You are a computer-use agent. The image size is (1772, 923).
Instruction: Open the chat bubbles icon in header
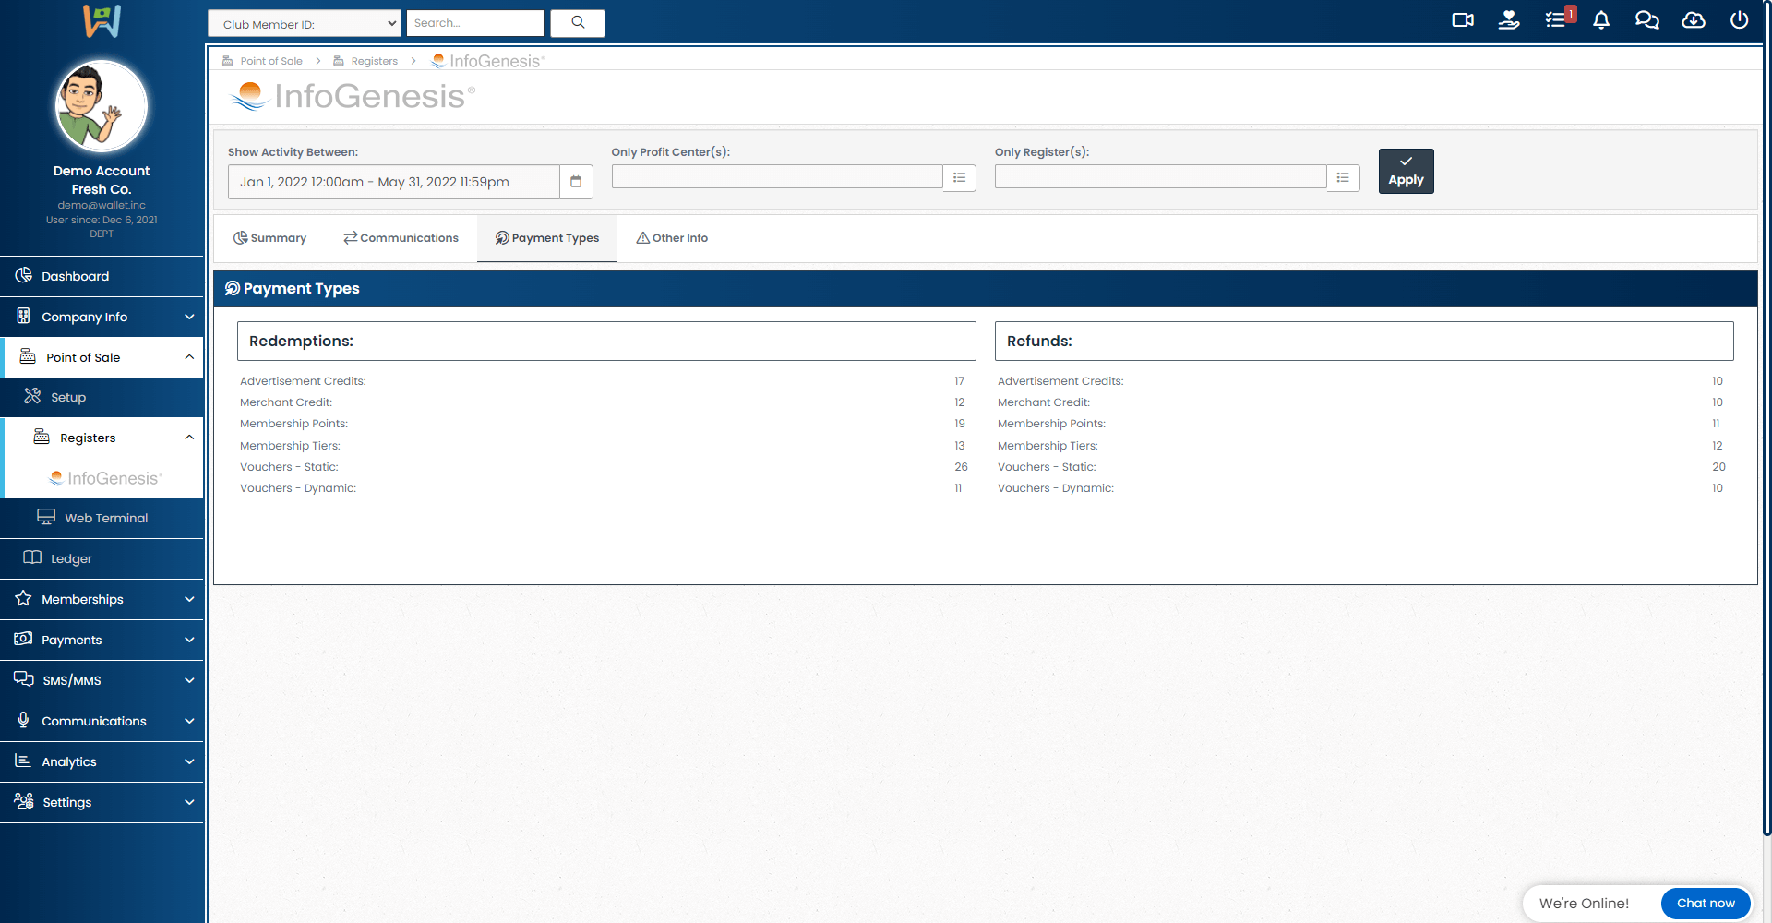click(1646, 20)
